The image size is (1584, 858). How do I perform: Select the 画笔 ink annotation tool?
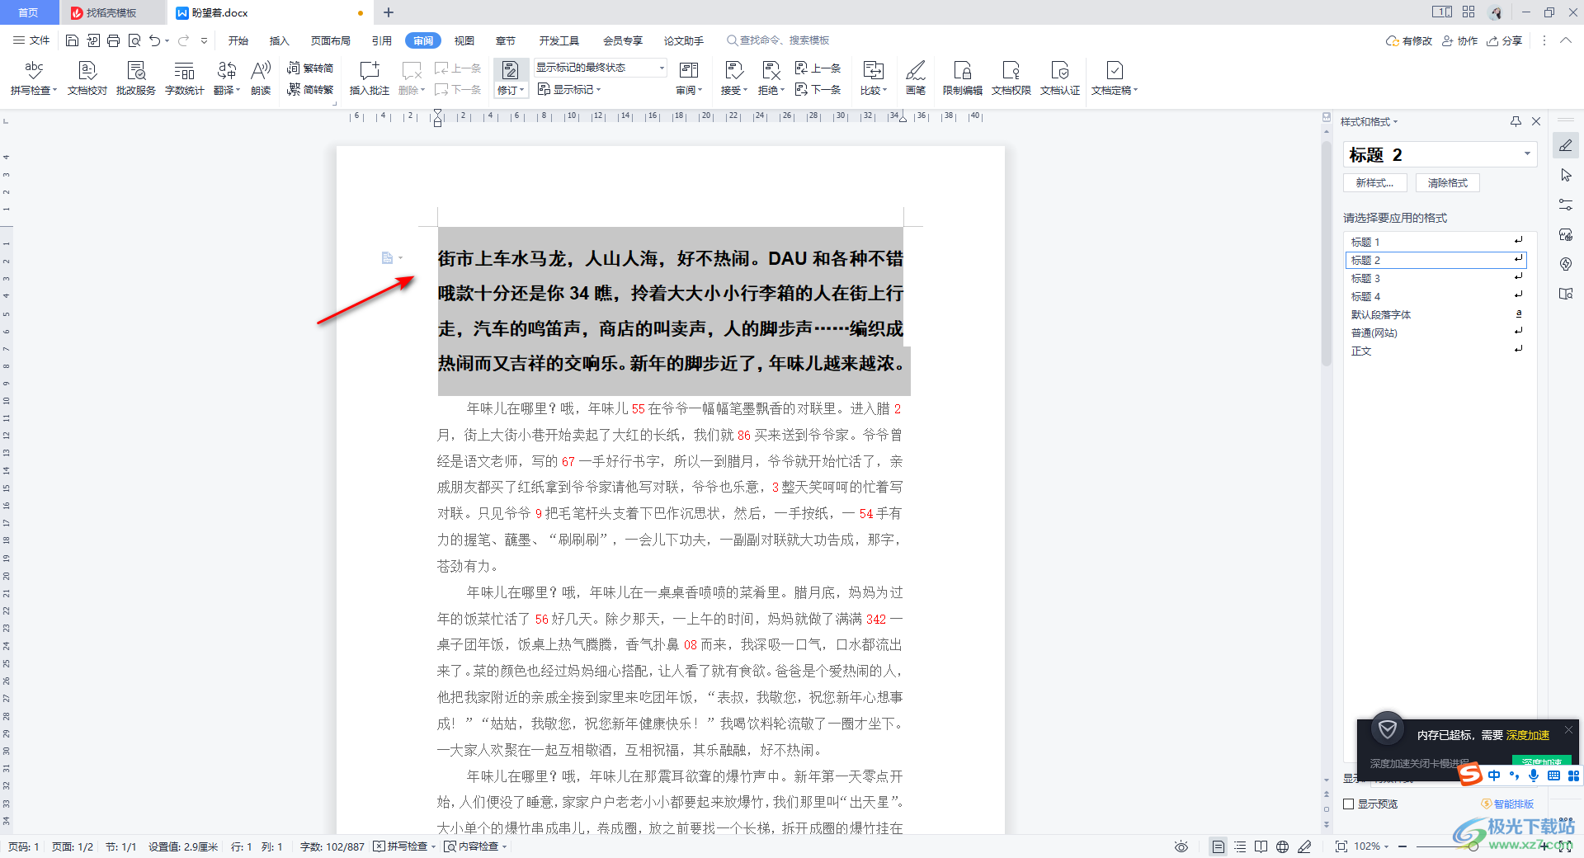coord(916,77)
